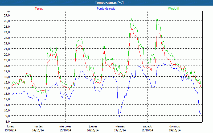Select the red Temp. legend label
The image size is (213, 133).
coord(39,9)
